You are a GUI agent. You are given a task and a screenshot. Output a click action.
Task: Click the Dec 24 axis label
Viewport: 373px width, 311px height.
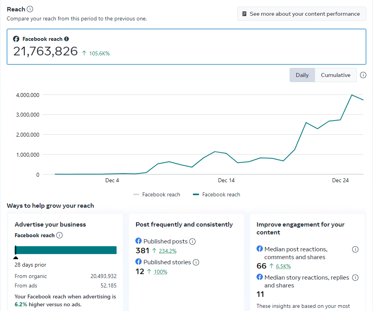340,180
